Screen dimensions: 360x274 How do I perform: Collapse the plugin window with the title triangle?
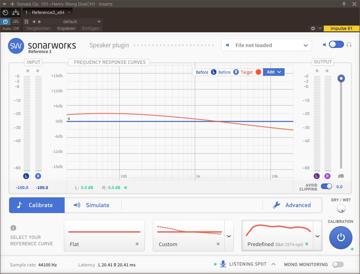pos(4,4)
